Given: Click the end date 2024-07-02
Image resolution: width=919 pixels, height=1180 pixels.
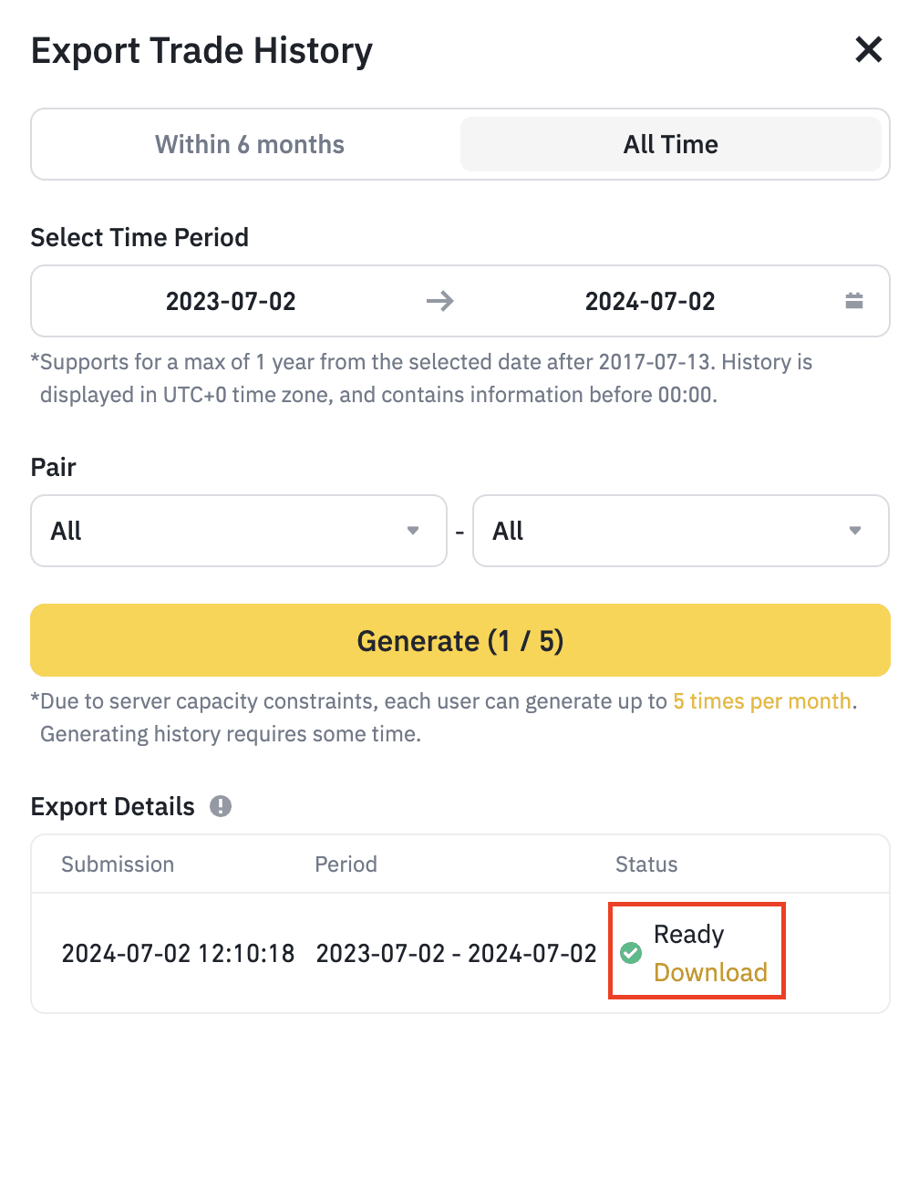Looking at the screenshot, I should pos(650,301).
